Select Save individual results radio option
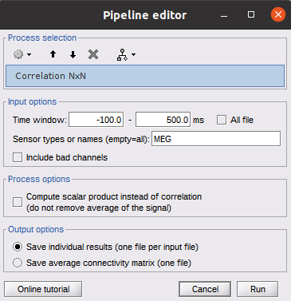Viewport: 291px width, 301px height. (x=18, y=247)
